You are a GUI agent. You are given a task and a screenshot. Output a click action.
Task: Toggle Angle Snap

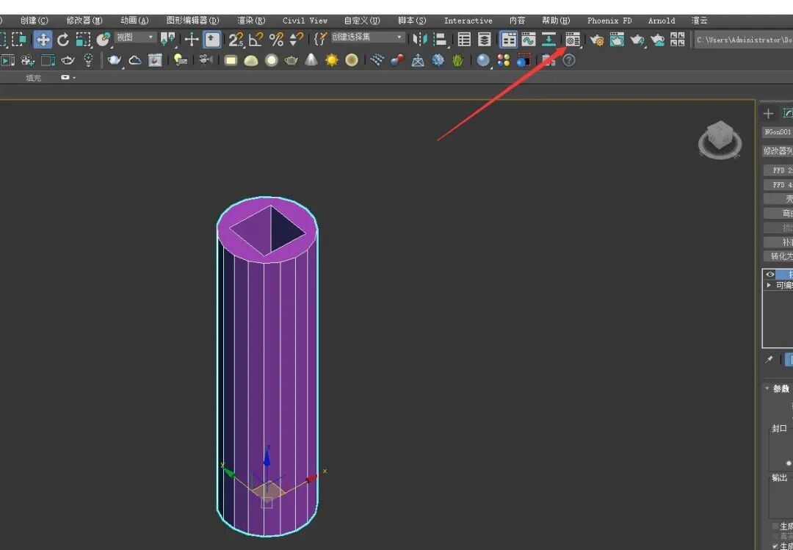click(x=256, y=40)
